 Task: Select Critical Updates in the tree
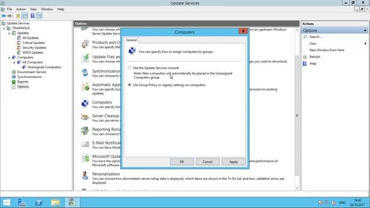pyautogui.click(x=34, y=43)
